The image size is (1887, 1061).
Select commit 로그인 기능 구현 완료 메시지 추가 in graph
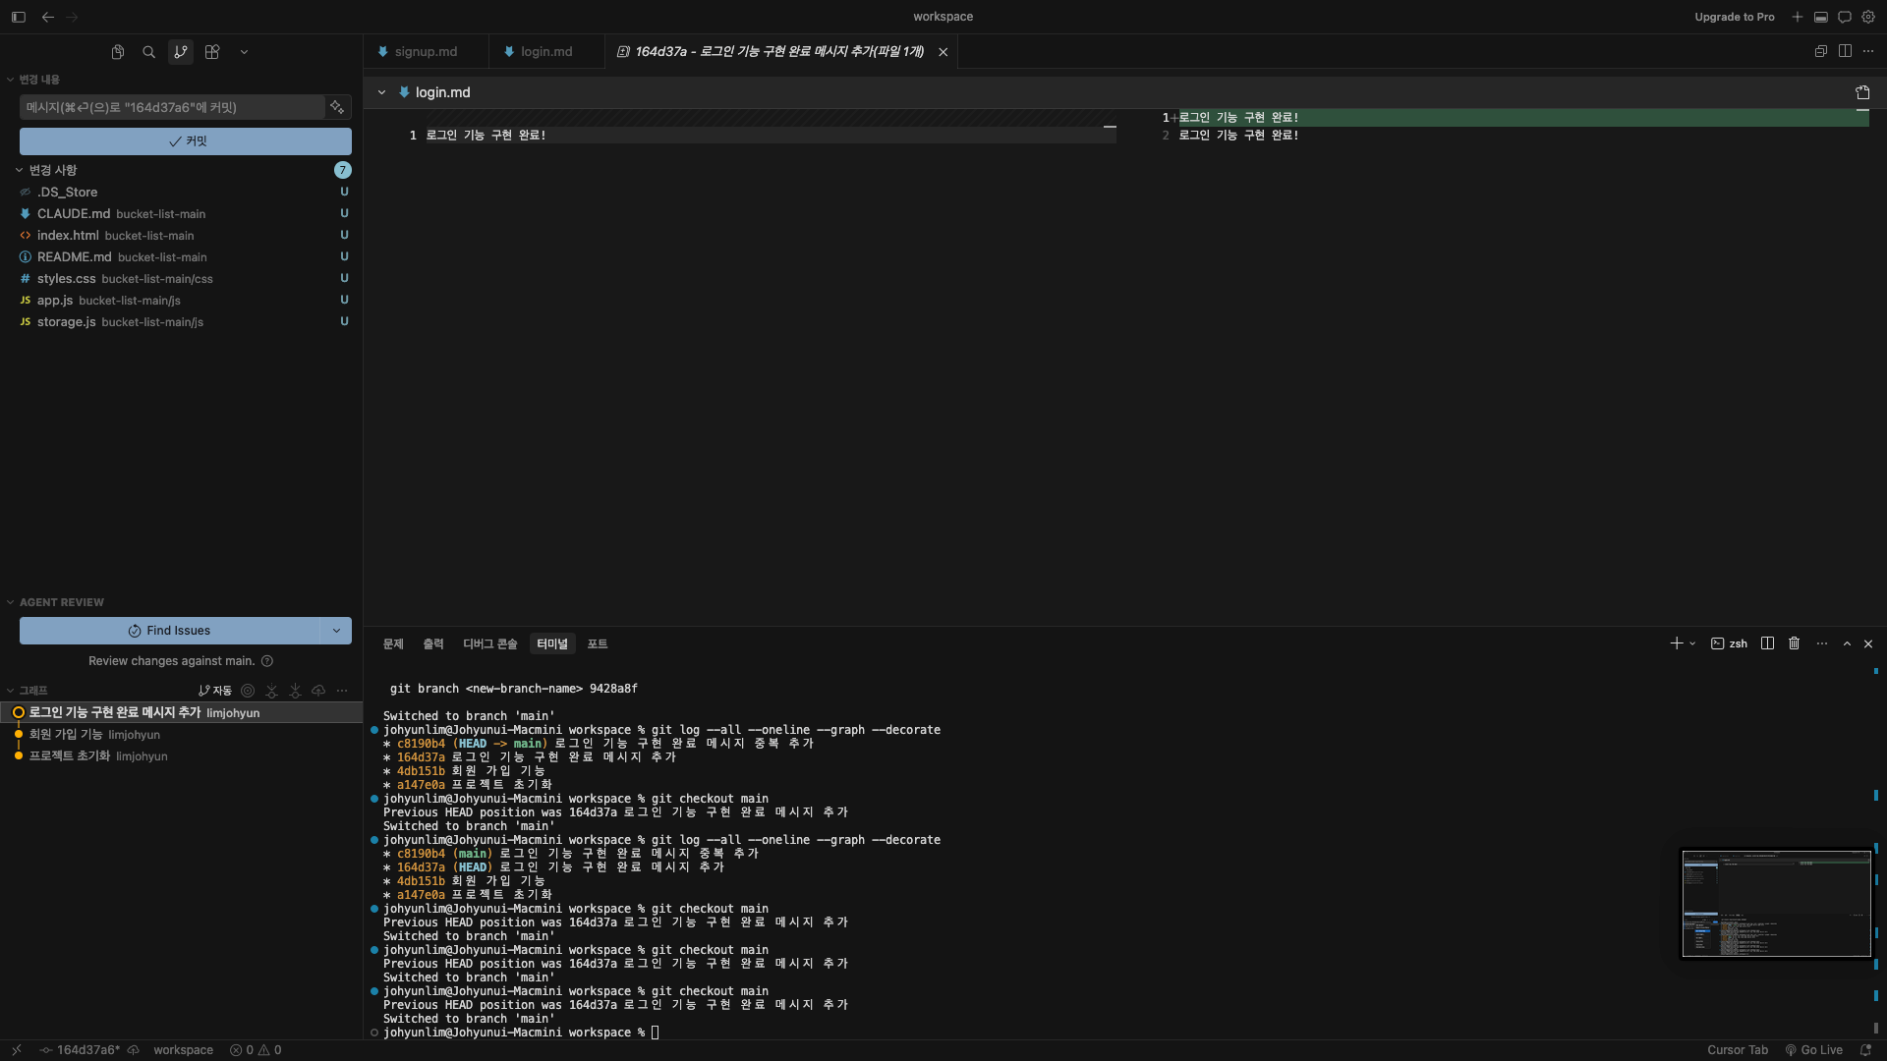pyautogui.click(x=181, y=713)
